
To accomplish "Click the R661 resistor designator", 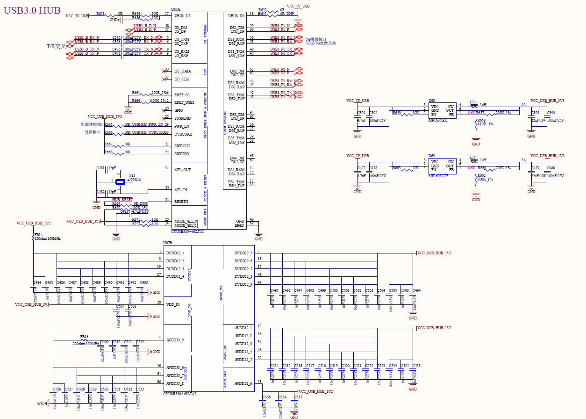I will pos(136,93).
